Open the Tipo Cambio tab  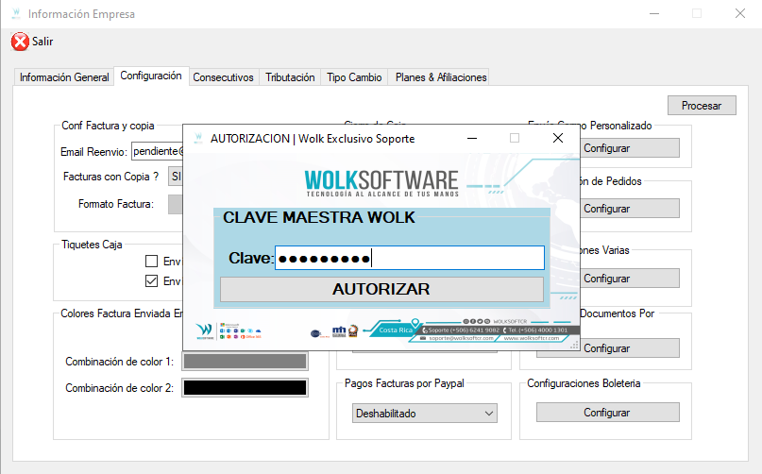354,77
